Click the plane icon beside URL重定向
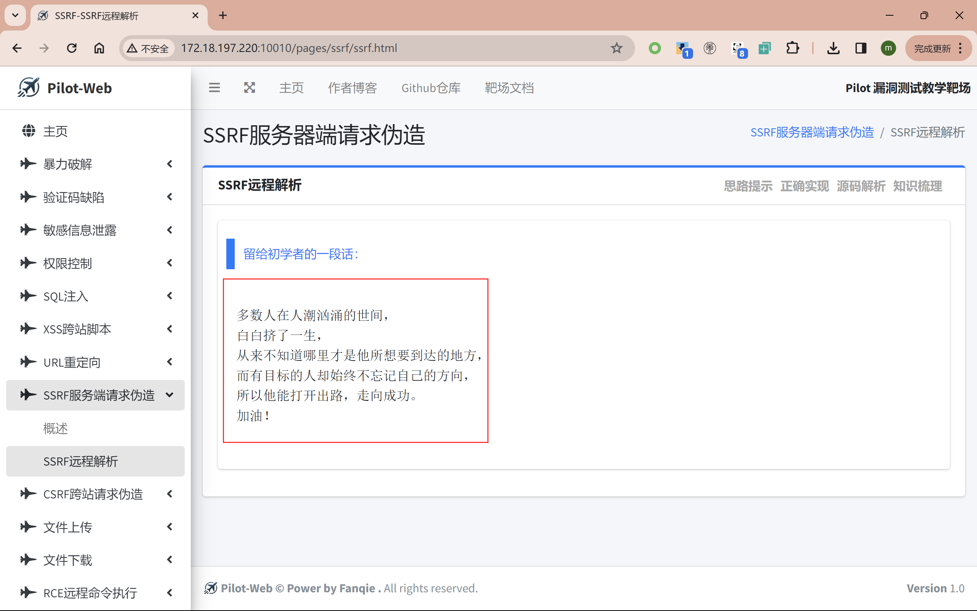The height and width of the screenshot is (611, 977). click(x=28, y=362)
